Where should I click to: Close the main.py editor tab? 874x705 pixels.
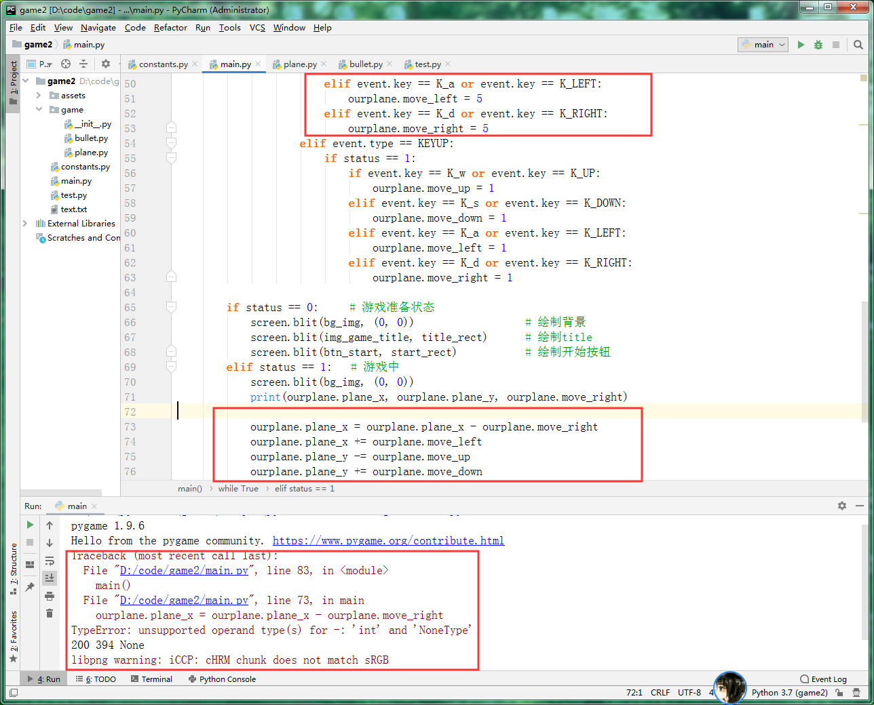258,64
